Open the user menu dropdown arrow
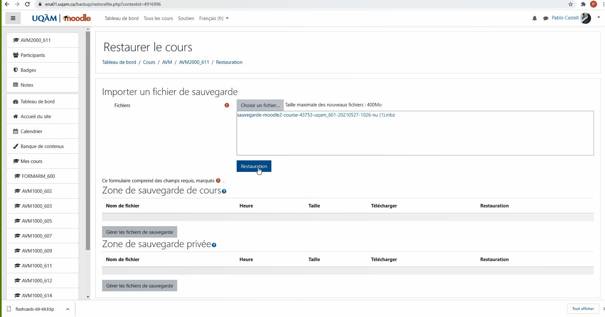Viewport: 605px width, 317px height. [x=599, y=17]
